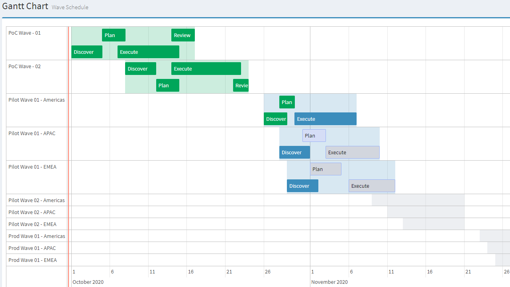Open Execute bar in Pilot Wave 01 - Americas
The width and height of the screenshot is (510, 287).
pyautogui.click(x=326, y=119)
